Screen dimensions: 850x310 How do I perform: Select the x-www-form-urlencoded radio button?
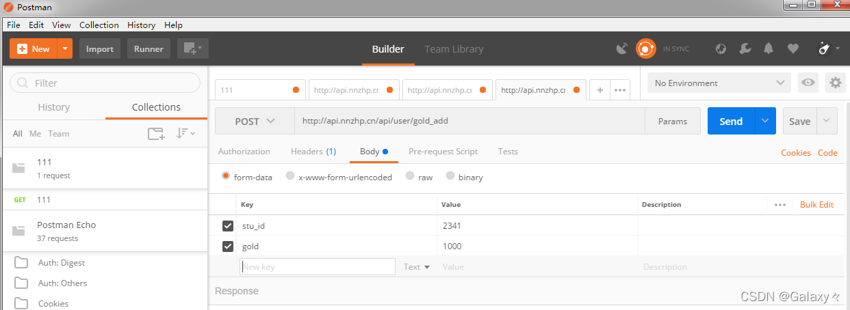coord(290,176)
